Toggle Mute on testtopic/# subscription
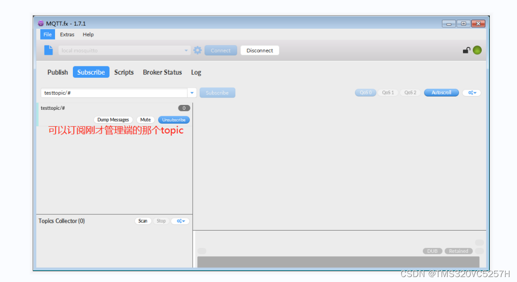The height and width of the screenshot is (282, 517). (x=145, y=120)
